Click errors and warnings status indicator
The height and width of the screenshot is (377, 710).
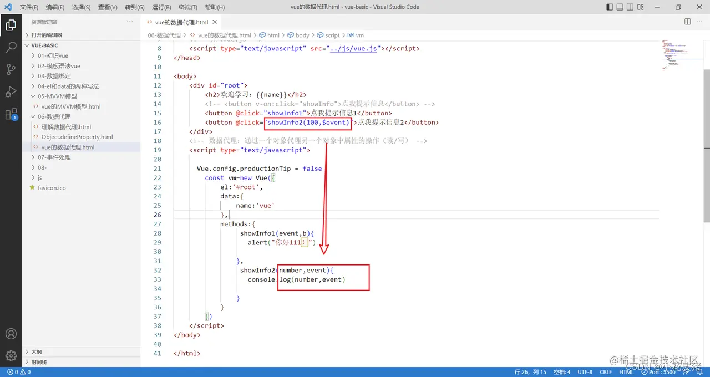pos(18,372)
